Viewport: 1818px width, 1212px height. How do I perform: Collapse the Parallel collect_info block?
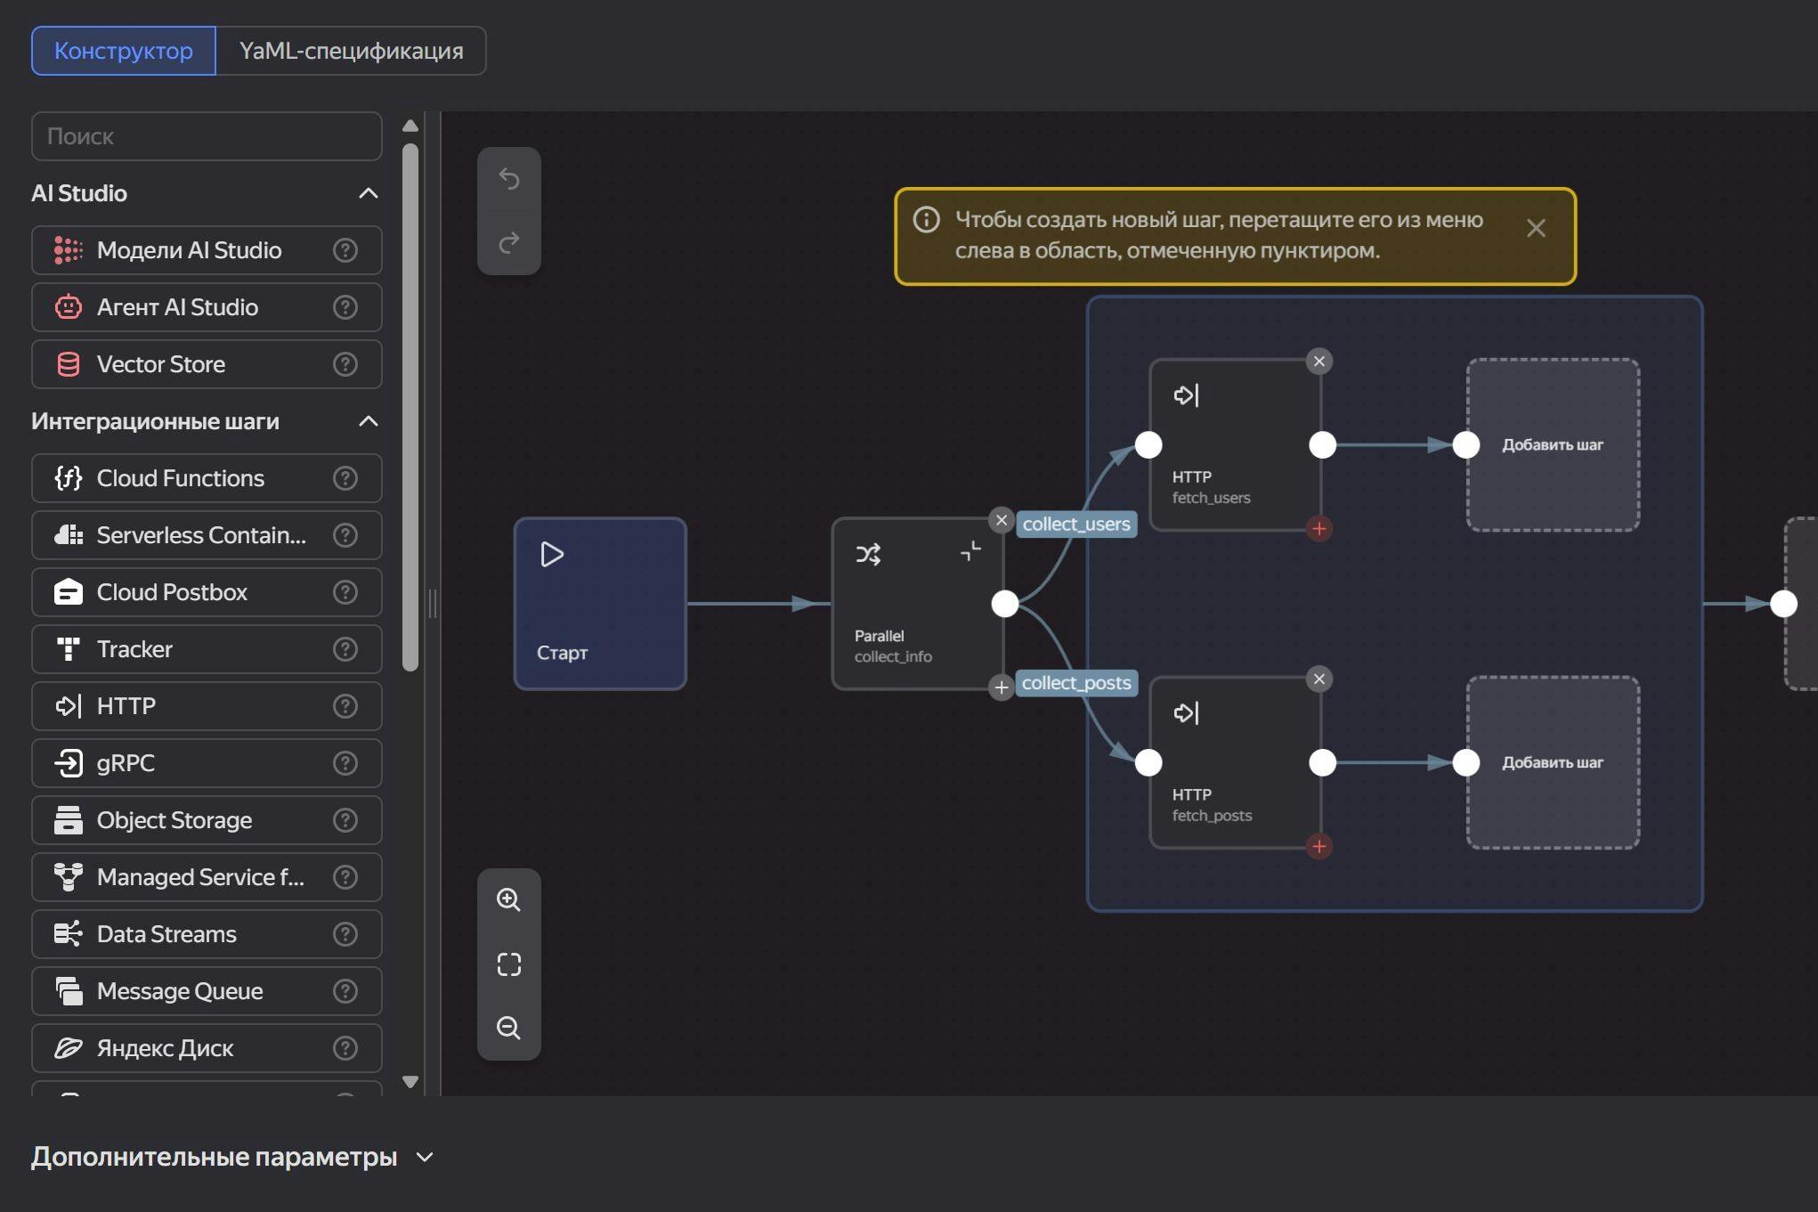(x=970, y=552)
